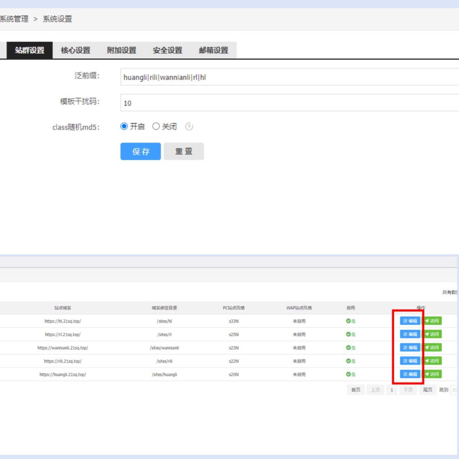The image size is (459, 459).
Task: Click 访问 to visit rili.21sq.top
Action: point(432,361)
